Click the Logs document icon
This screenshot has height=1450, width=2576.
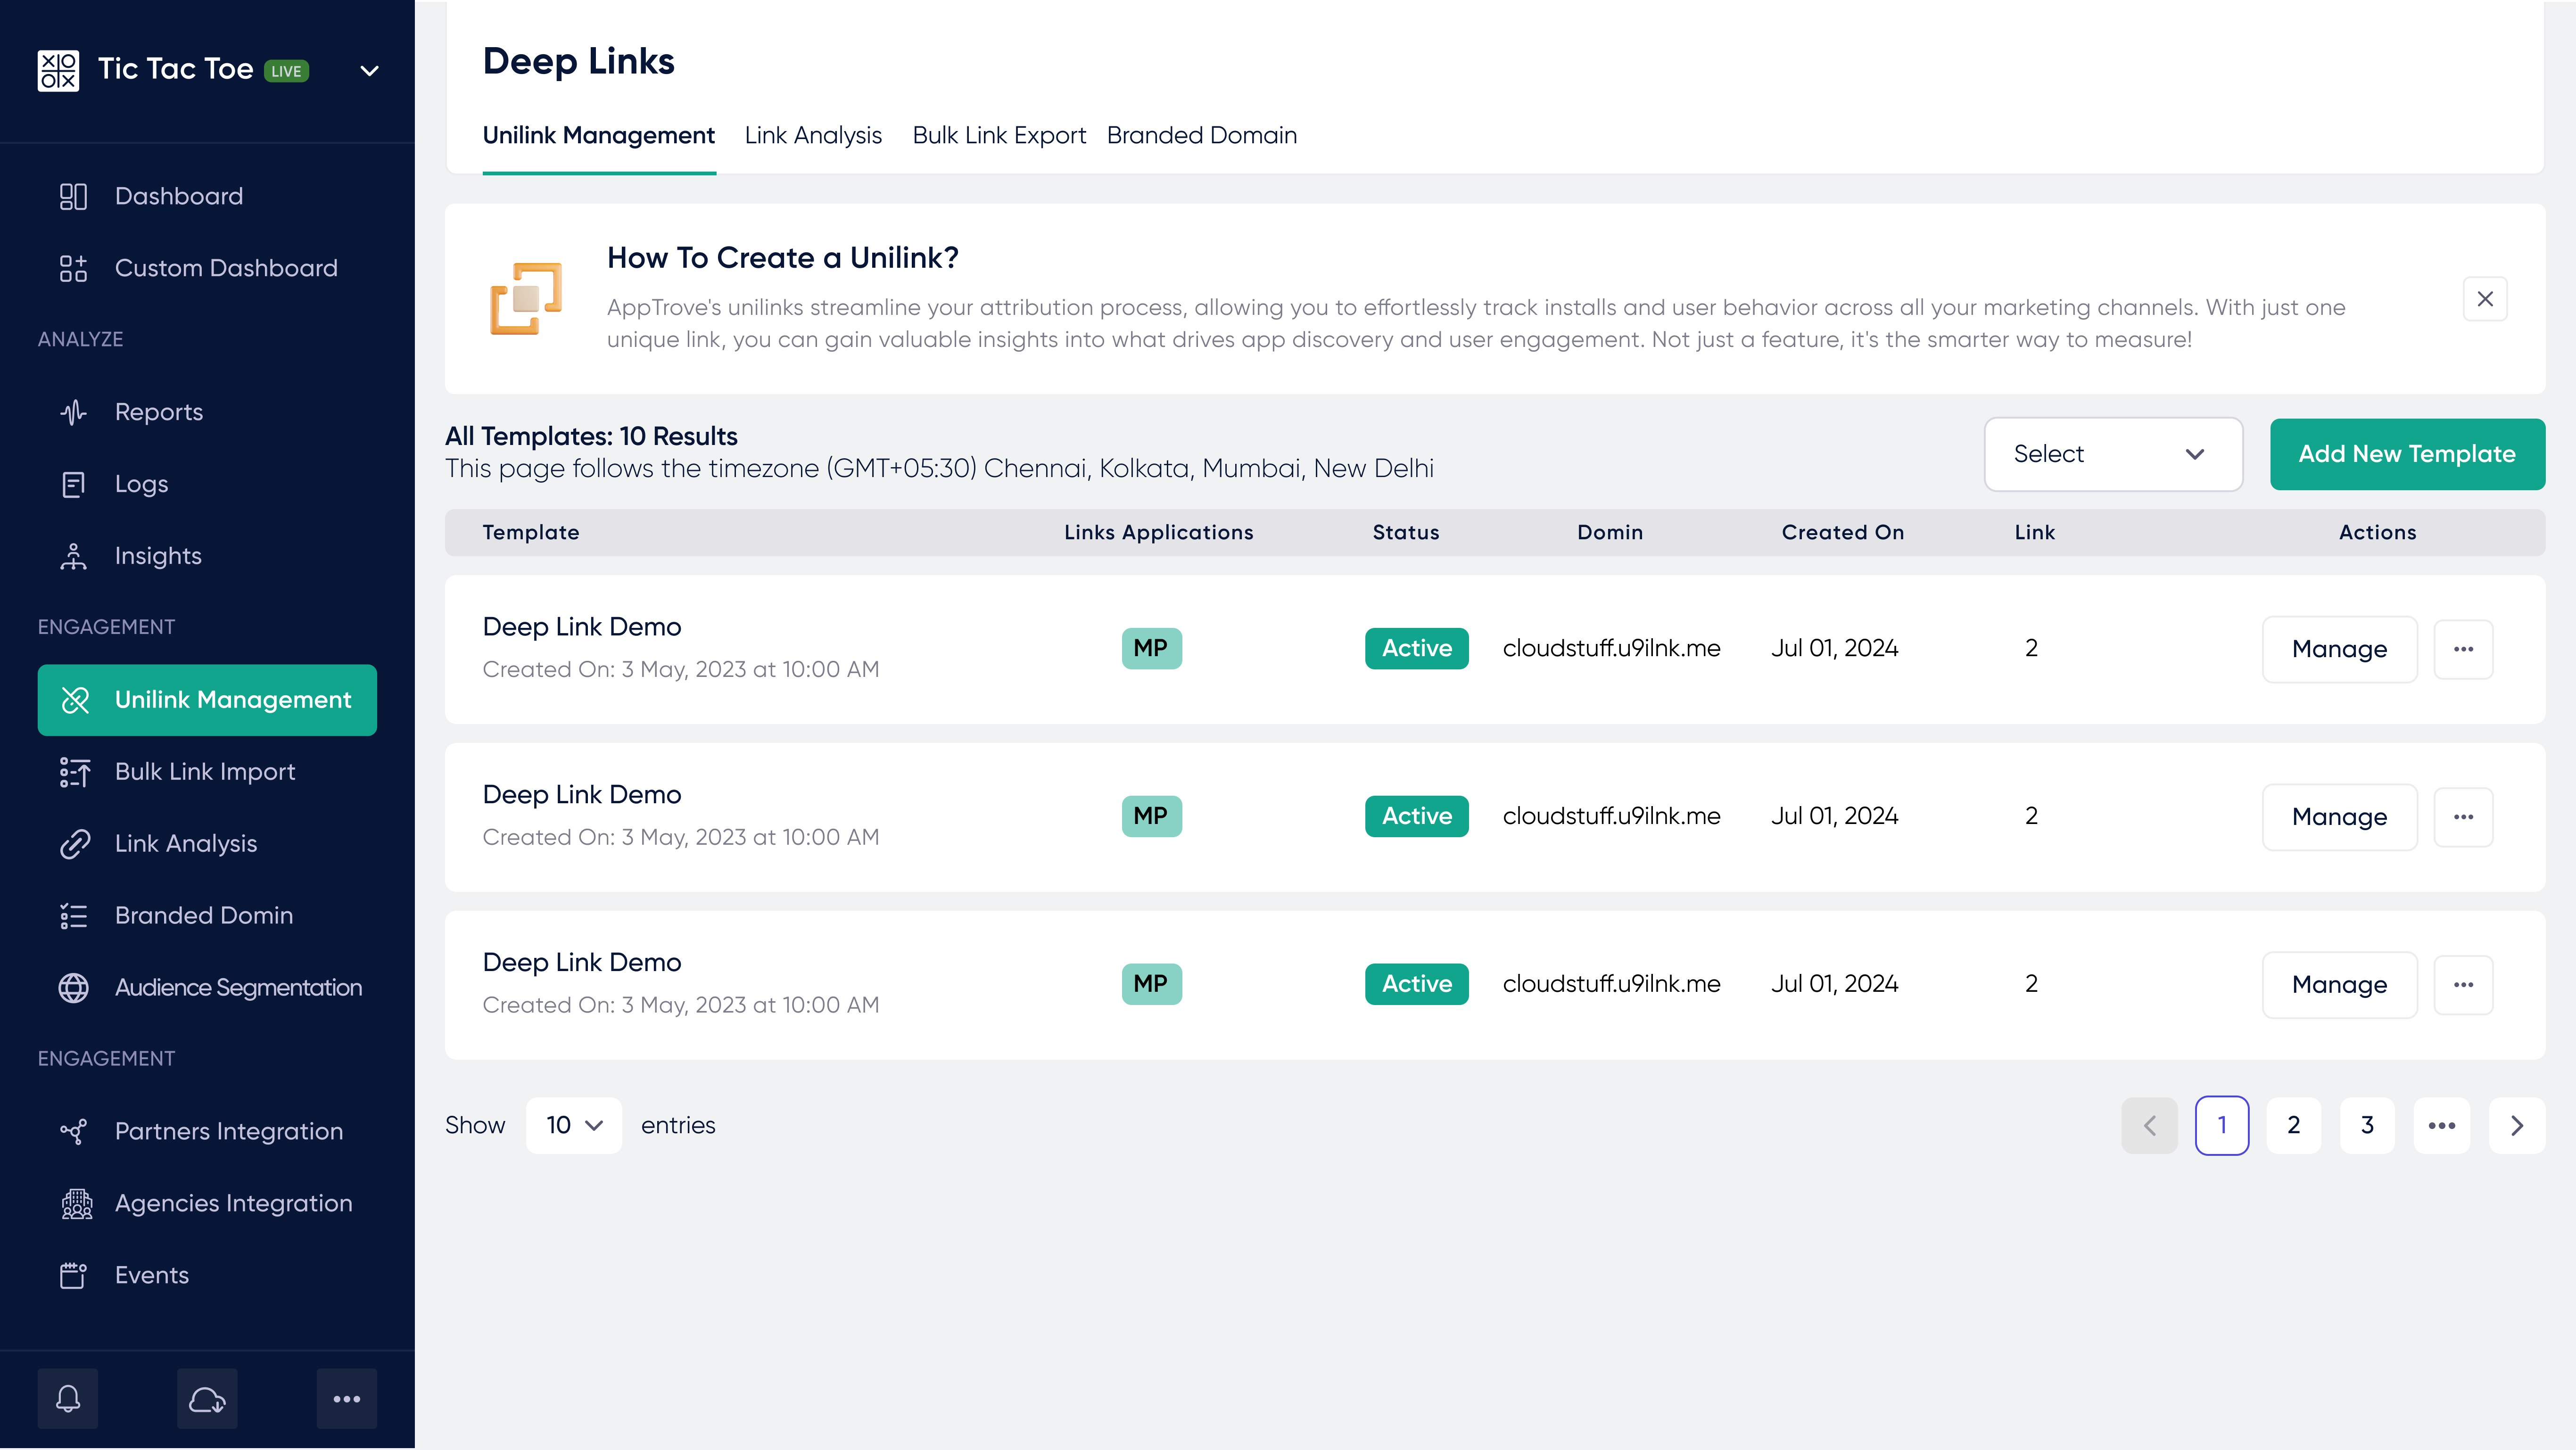click(x=73, y=484)
